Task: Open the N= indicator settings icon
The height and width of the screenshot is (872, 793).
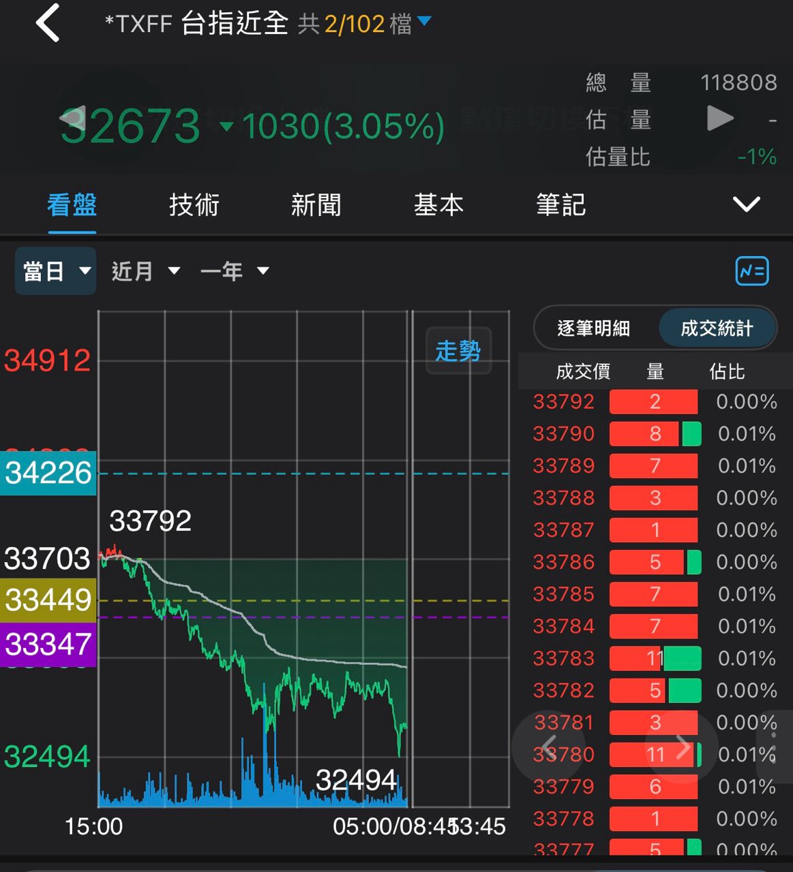Action: pos(752,271)
